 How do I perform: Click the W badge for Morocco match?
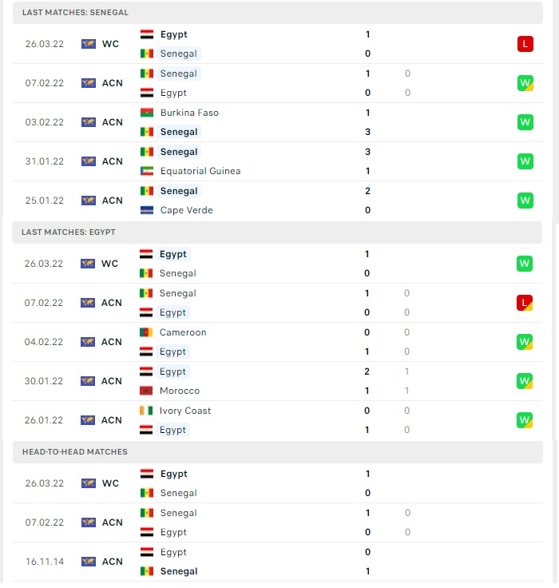tap(524, 381)
